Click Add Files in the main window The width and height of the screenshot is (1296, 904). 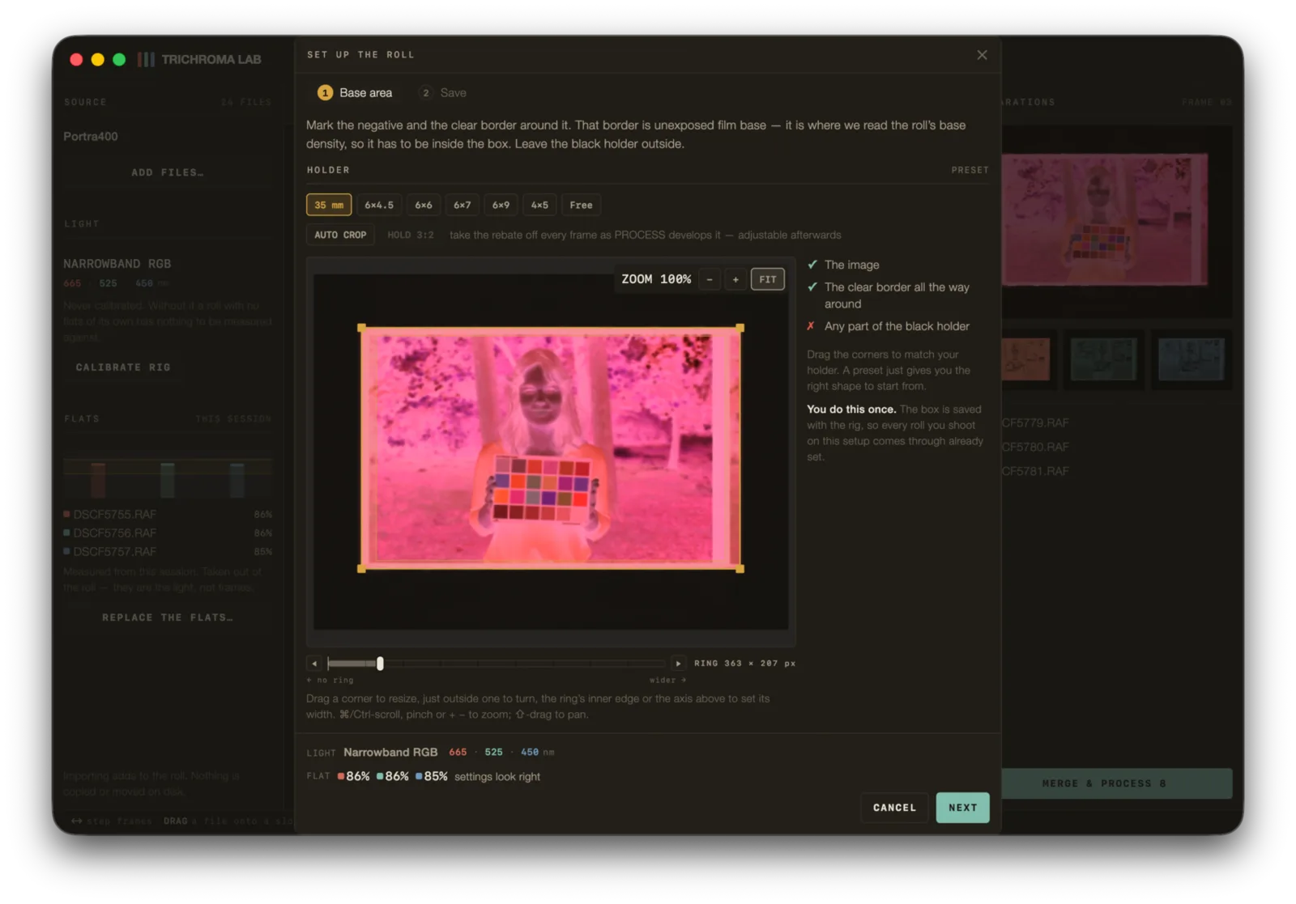click(x=168, y=172)
